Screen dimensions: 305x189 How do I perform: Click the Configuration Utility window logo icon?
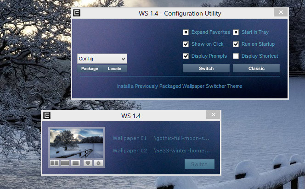coord(77,13)
